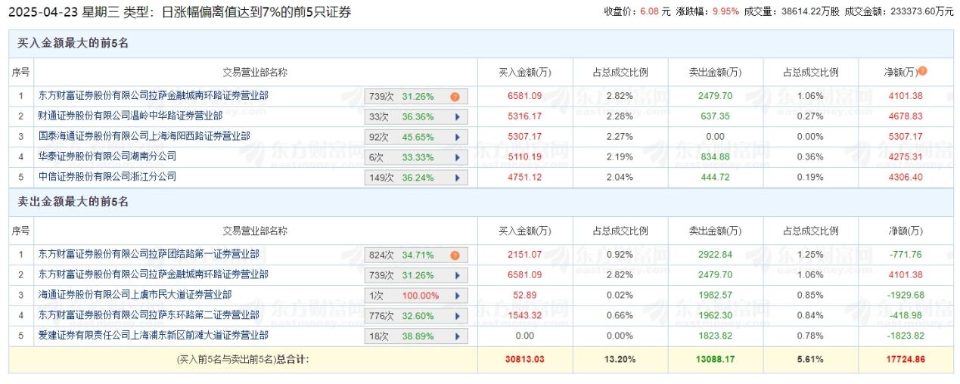This screenshot has width=960, height=384.
Task: Open 海通证券上虞市民大道证券营业部 link
Action: [135, 295]
